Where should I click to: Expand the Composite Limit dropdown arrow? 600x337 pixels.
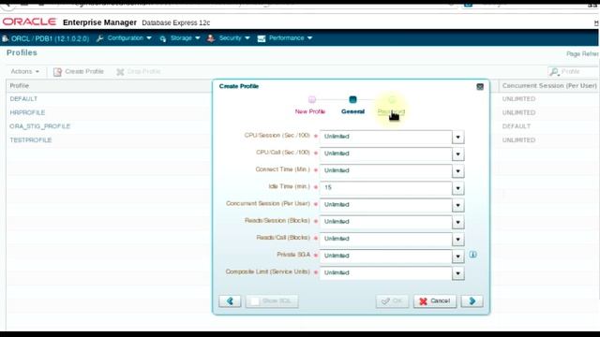point(458,273)
